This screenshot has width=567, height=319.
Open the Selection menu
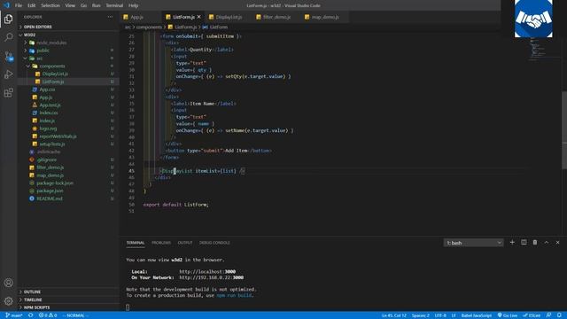coord(50,5)
